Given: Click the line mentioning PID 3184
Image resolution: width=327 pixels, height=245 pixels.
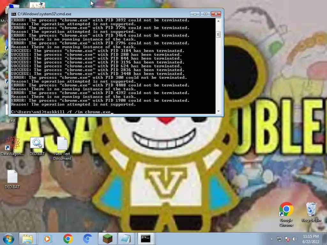Looking at the screenshot, I should click(x=98, y=51).
